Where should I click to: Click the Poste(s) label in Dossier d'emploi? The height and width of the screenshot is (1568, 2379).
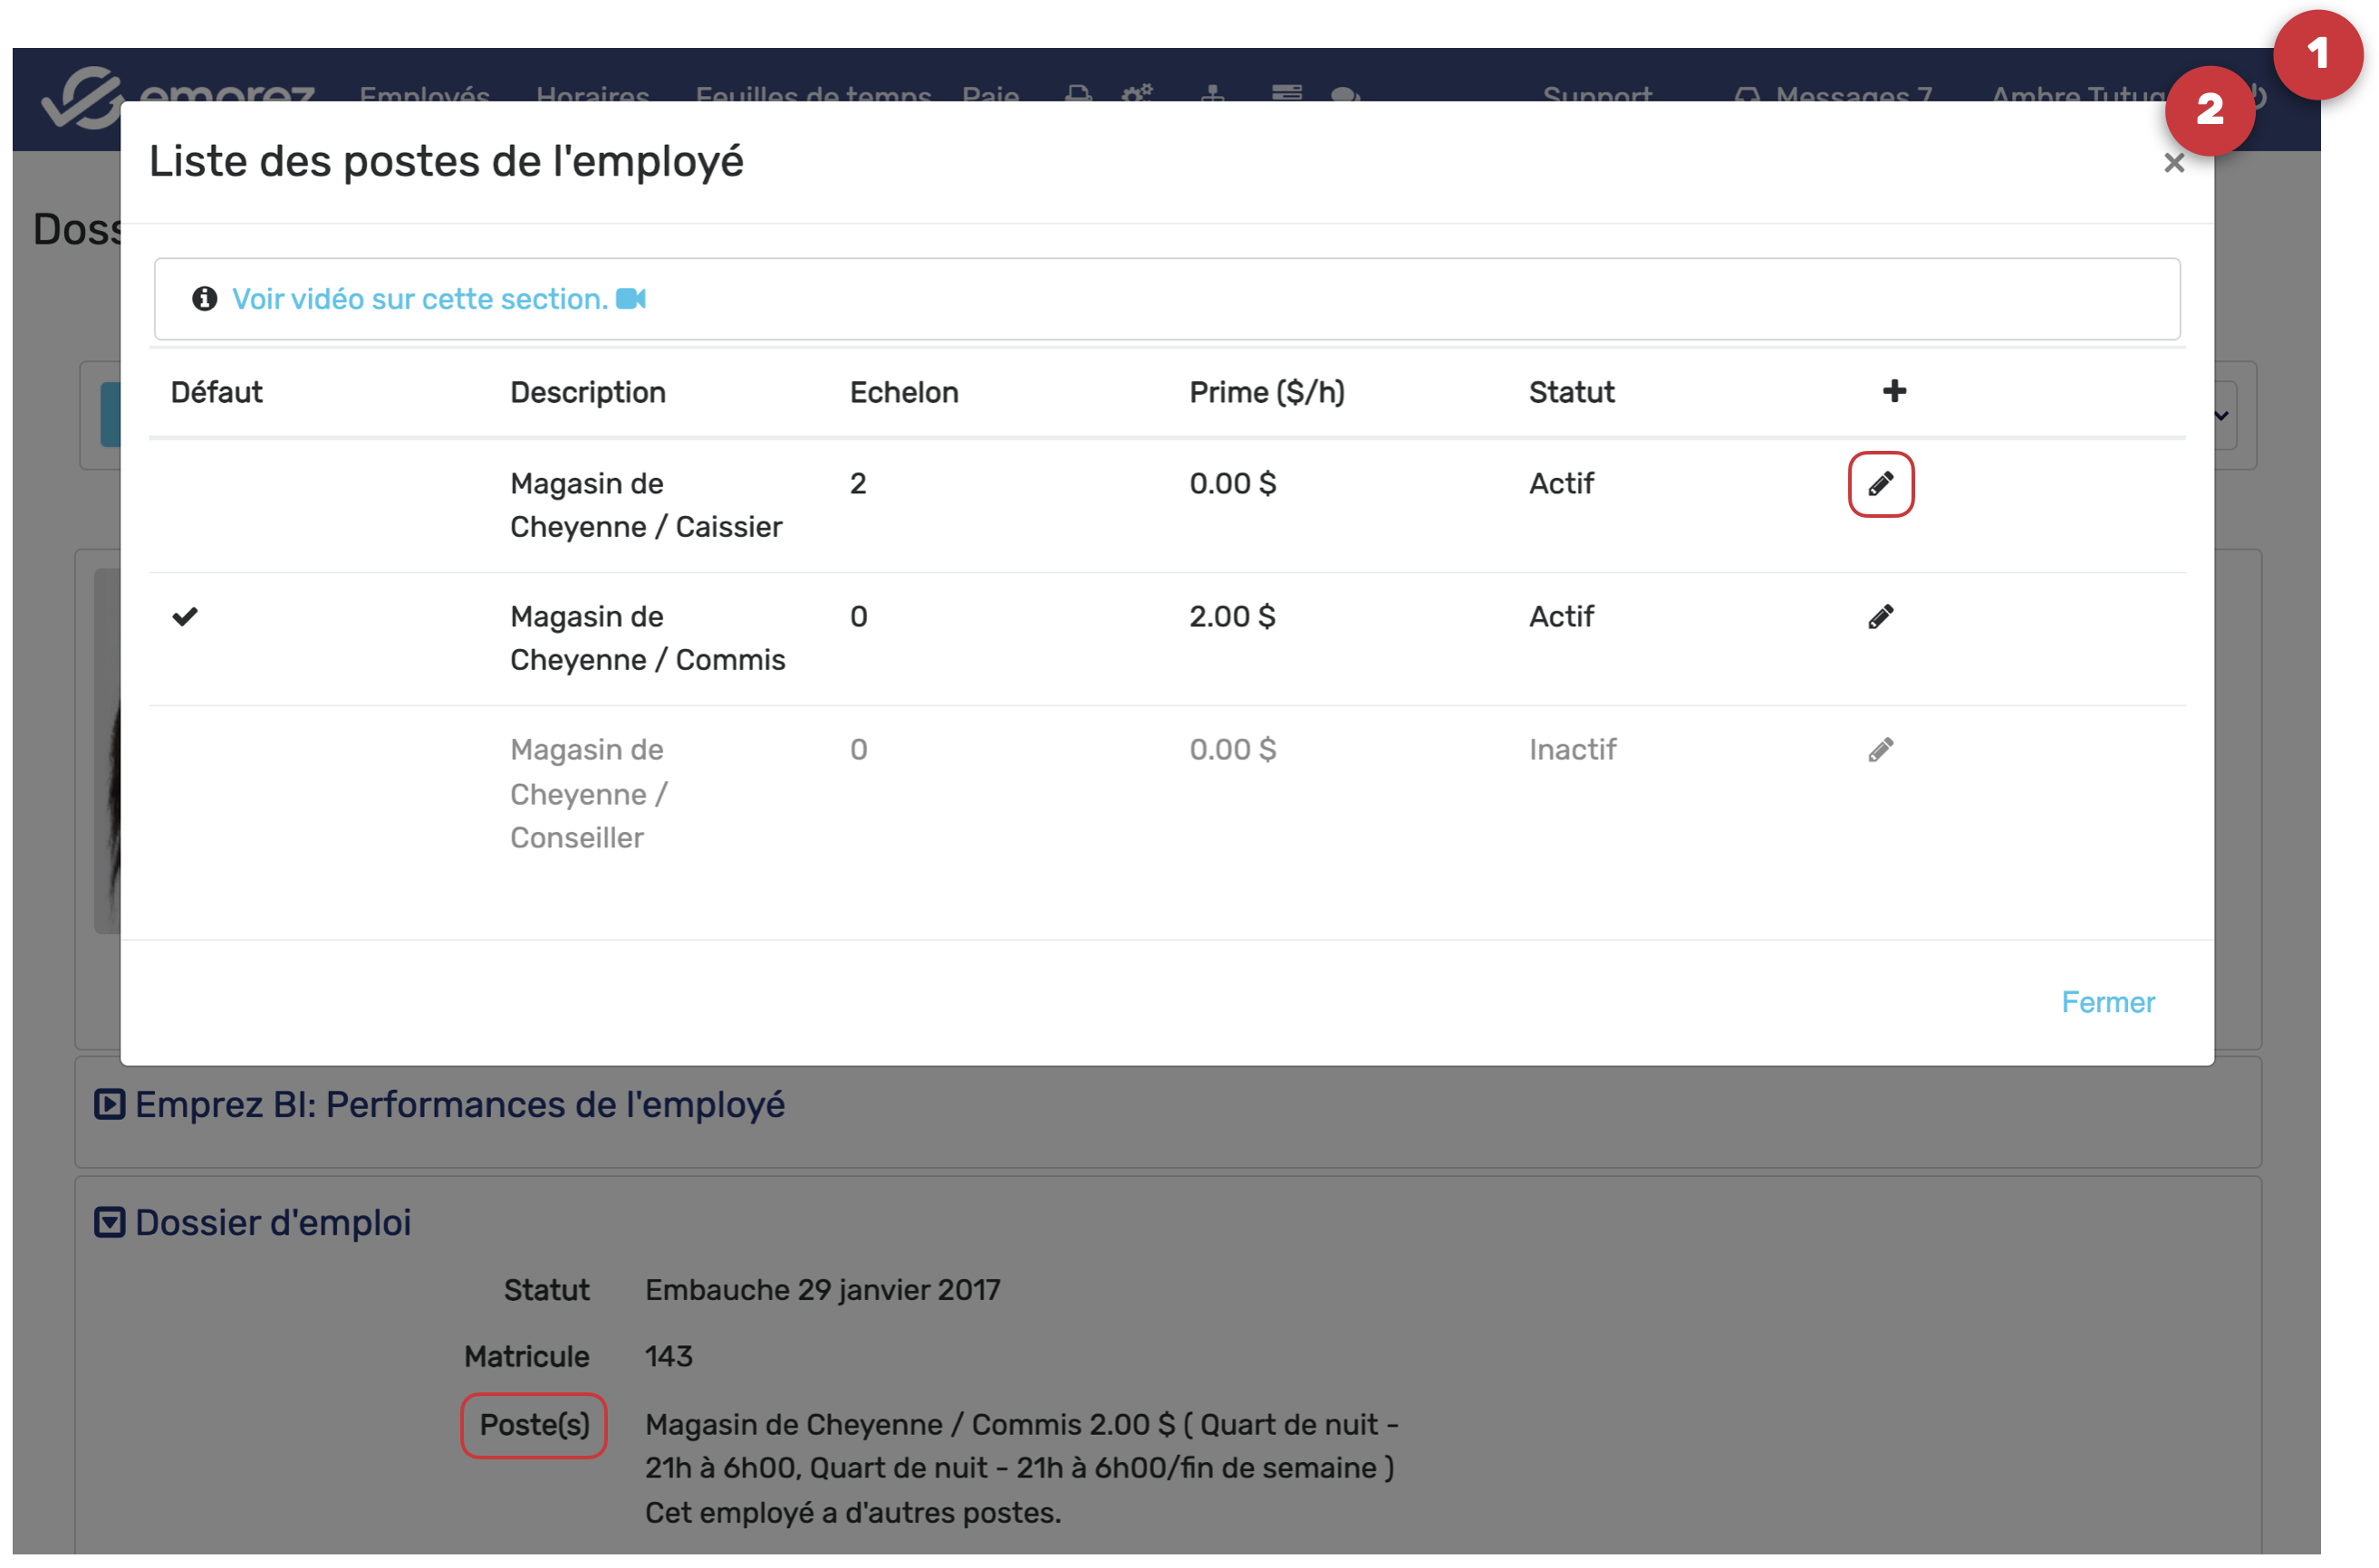tap(535, 1424)
